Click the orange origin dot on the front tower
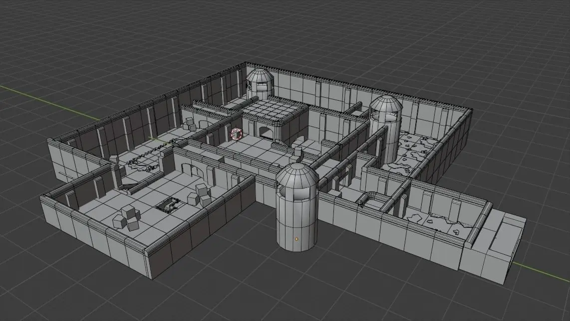 296,239
